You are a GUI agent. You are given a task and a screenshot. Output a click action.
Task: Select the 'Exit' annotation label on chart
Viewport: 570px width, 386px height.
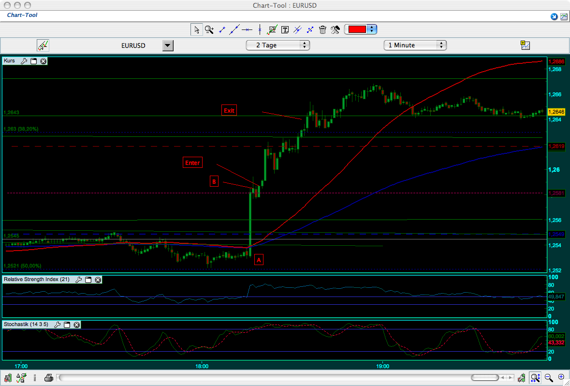pyautogui.click(x=229, y=110)
